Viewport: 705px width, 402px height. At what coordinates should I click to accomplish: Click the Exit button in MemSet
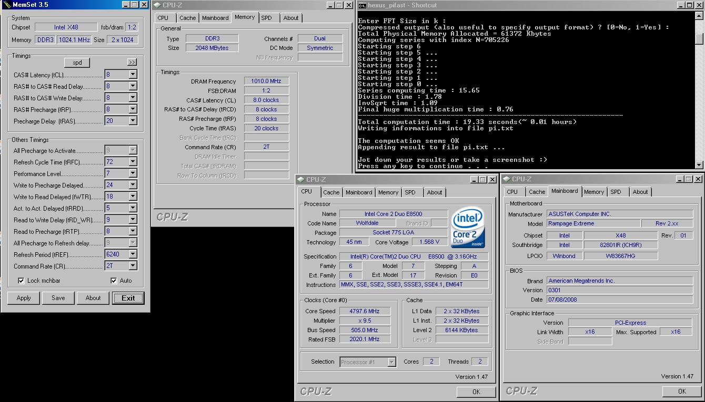128,298
